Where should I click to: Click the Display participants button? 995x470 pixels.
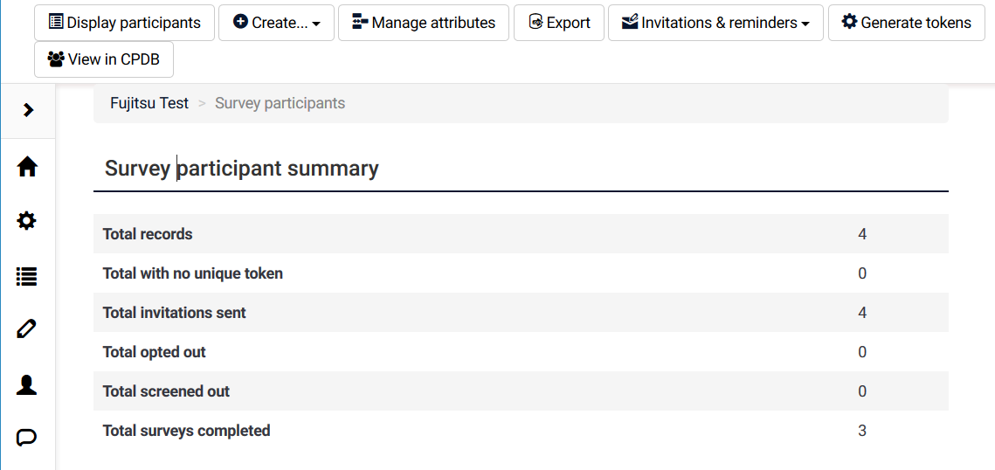(x=124, y=23)
